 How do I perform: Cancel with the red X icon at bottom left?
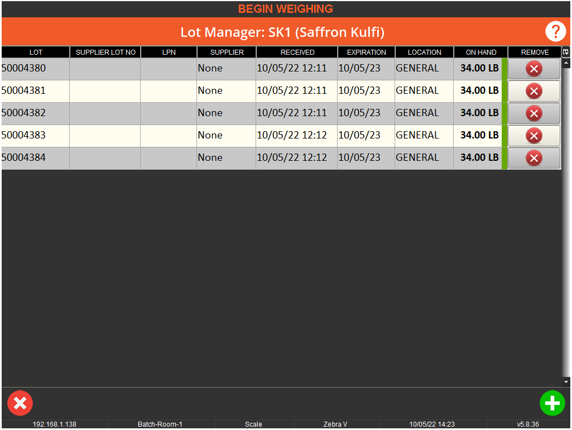click(x=20, y=403)
